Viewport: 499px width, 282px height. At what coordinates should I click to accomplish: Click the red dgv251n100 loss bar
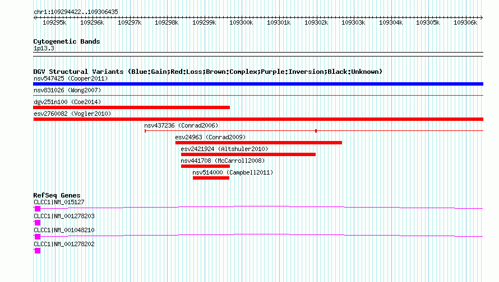tap(131, 107)
